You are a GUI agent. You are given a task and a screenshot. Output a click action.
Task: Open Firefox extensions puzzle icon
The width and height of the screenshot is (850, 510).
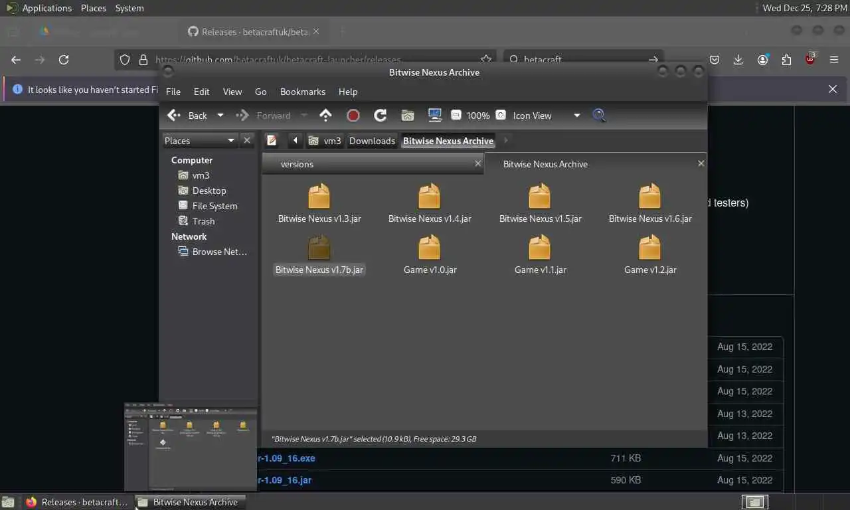coord(786,60)
